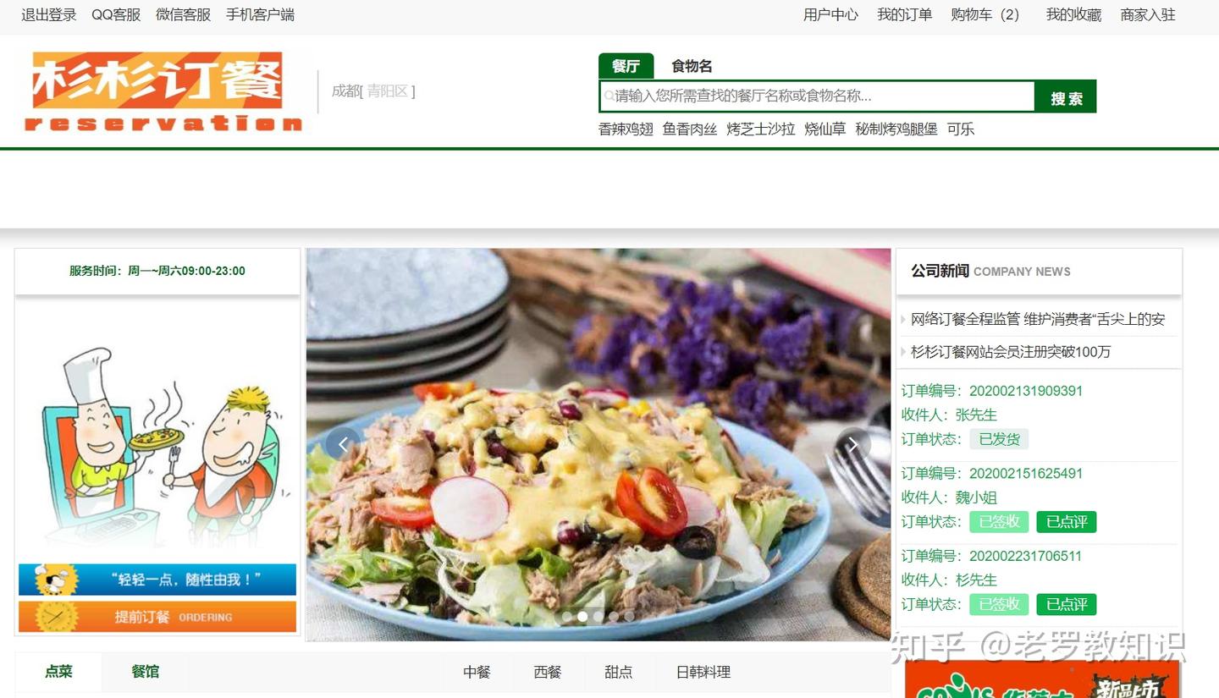Image resolution: width=1219 pixels, height=698 pixels.
Task: Select the first carousel indicator dot
Action: [x=566, y=617]
